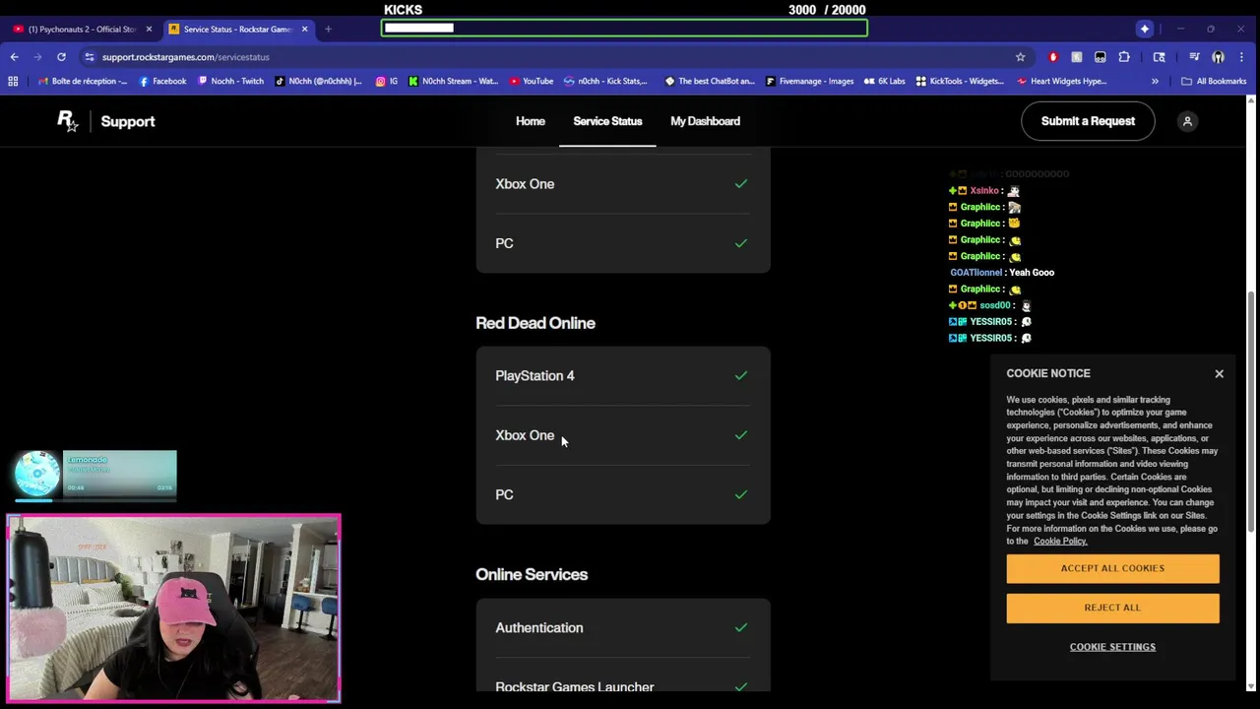The height and width of the screenshot is (709, 1260).
Task: Open the Chrome apps grid icon
Action: tap(13, 81)
